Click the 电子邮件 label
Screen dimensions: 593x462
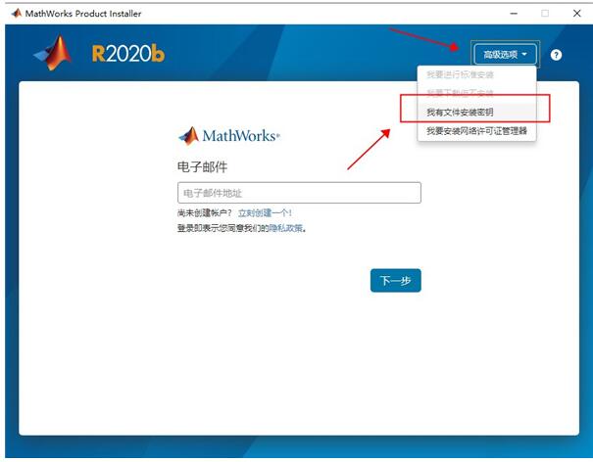pos(202,166)
